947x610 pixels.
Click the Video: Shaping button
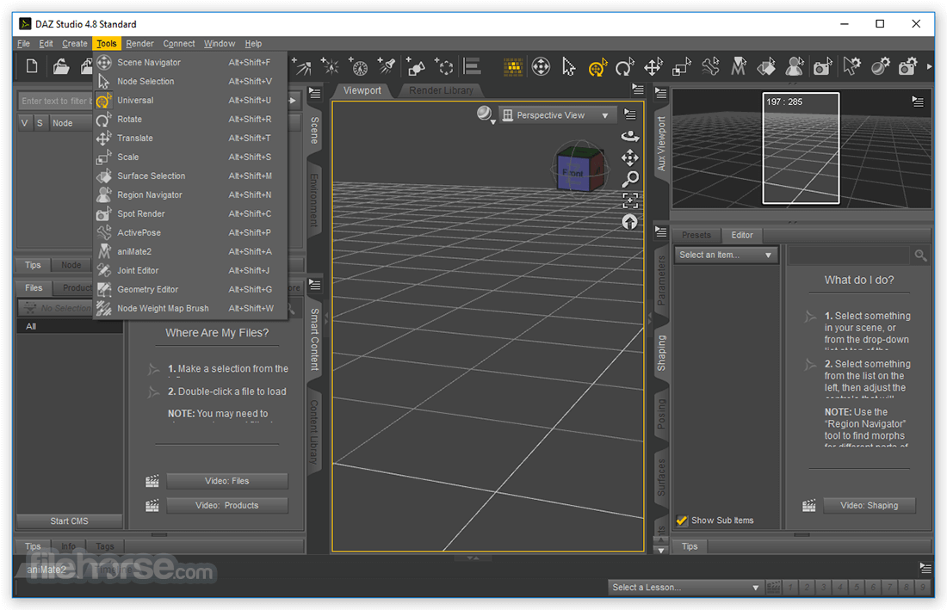[x=870, y=506]
